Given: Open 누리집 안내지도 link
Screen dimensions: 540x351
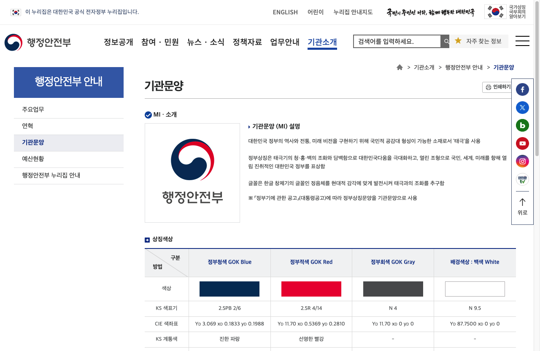Looking at the screenshot, I should (353, 12).
